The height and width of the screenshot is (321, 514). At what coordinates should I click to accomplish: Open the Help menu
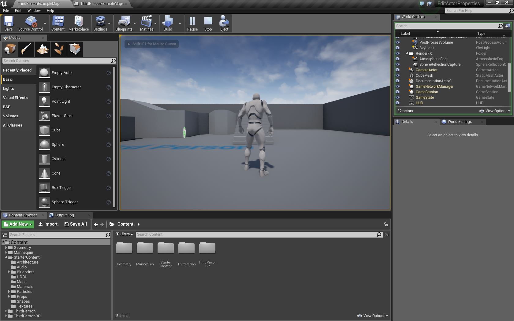50,10
